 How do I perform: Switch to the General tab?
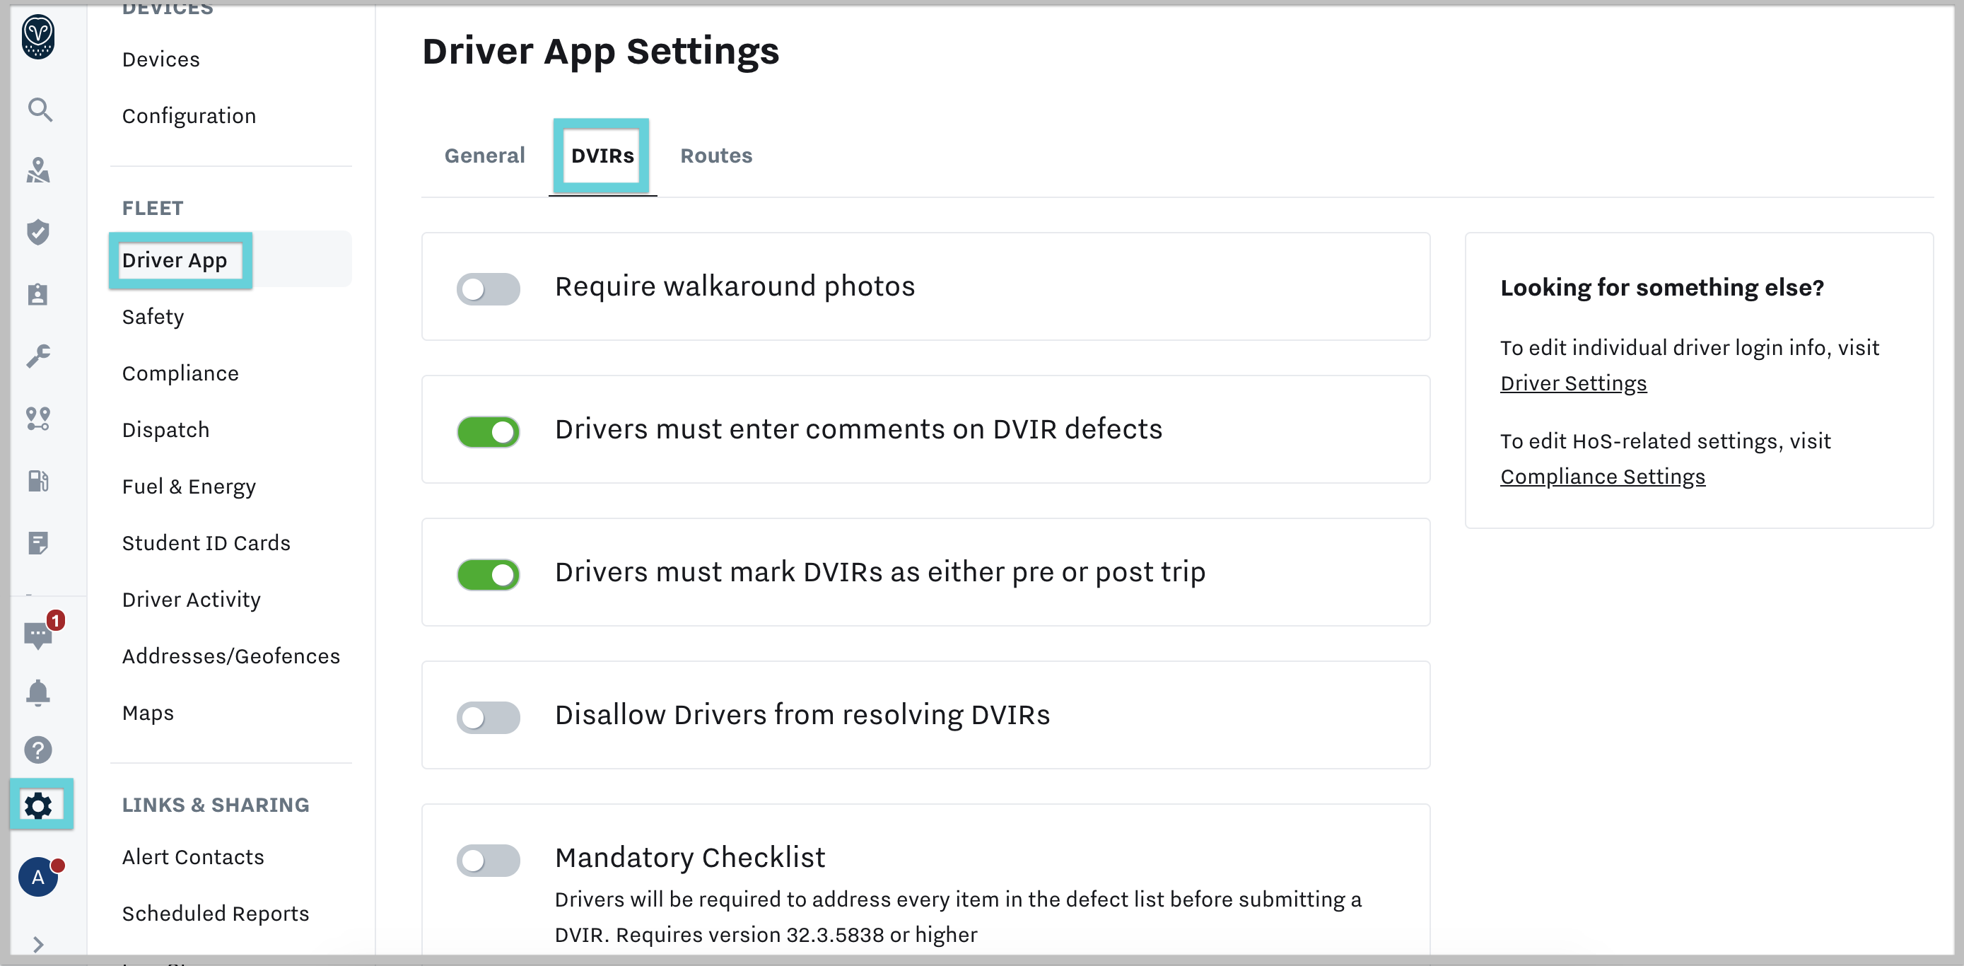coord(484,156)
